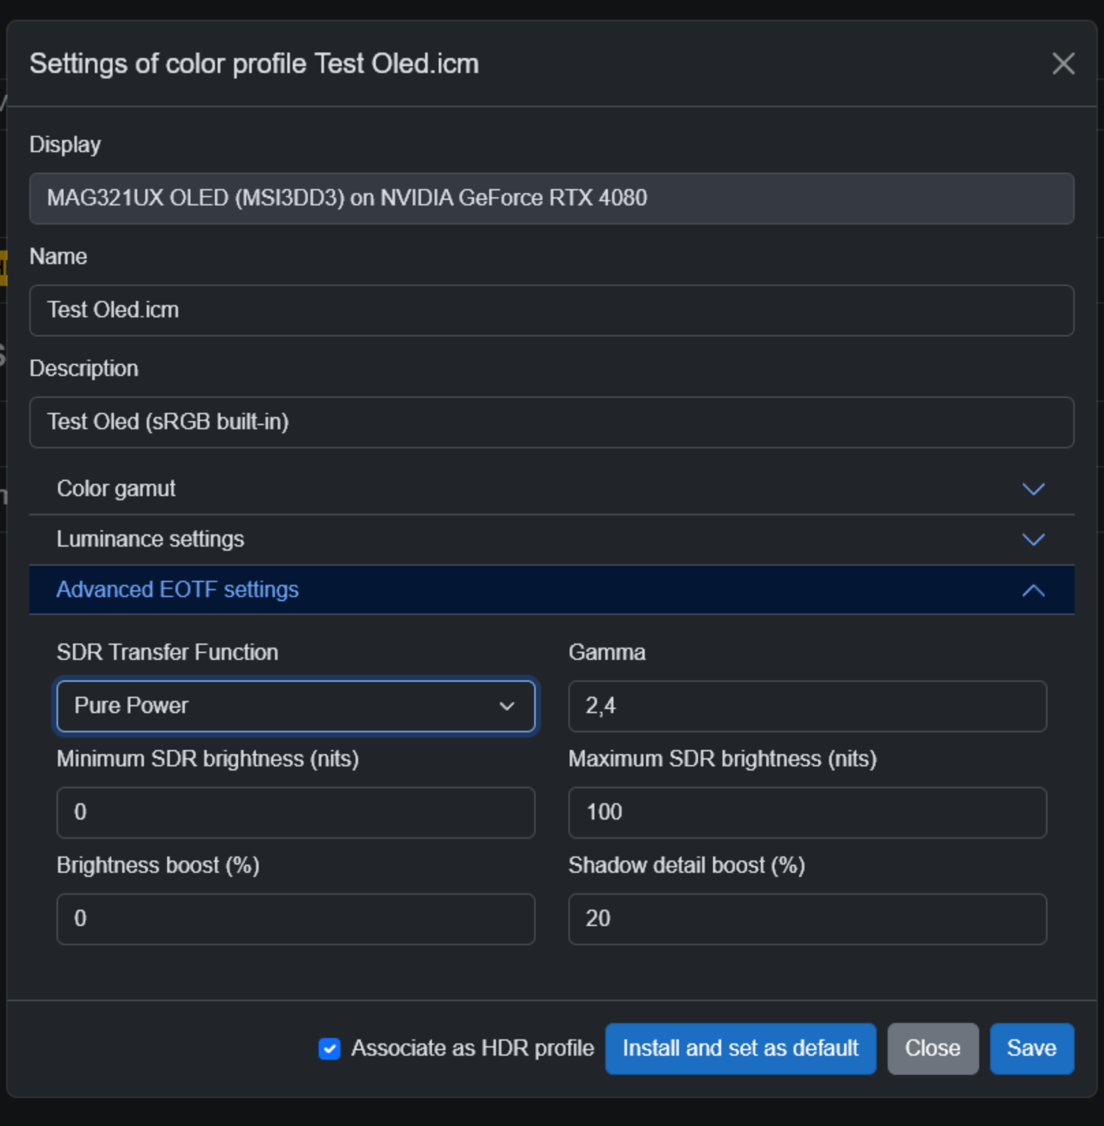Image resolution: width=1104 pixels, height=1126 pixels.
Task: Select the Minimum SDR brightness field
Action: (x=295, y=812)
